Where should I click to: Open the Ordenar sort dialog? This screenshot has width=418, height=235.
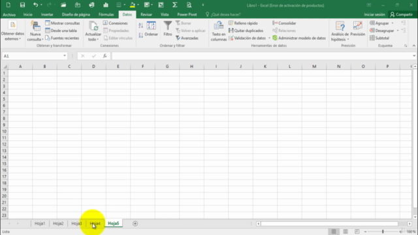(x=151, y=29)
